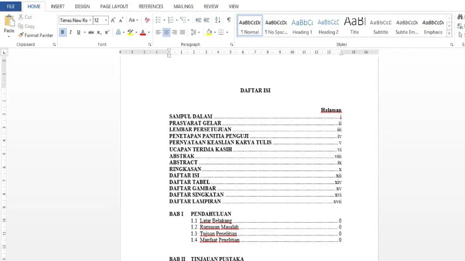Open Text Effects glowing A icon

click(119, 32)
